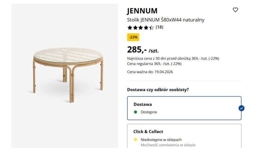
Task: Open the (18) reviews count
Action: tap(159, 27)
